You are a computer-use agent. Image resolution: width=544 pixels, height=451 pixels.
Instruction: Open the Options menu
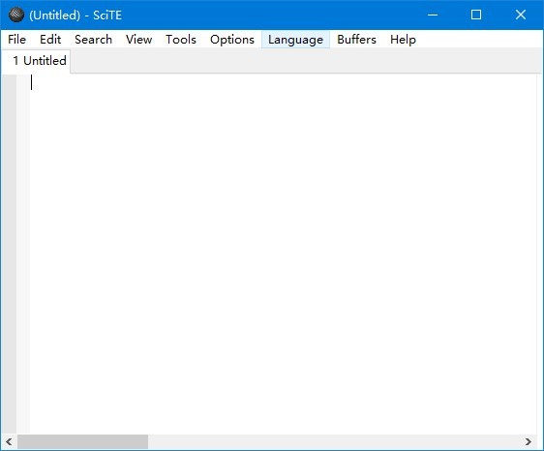(232, 40)
